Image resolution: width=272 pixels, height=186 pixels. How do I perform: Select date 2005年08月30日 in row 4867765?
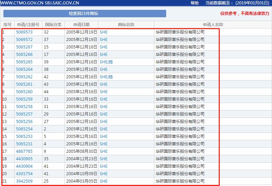pos(81,151)
